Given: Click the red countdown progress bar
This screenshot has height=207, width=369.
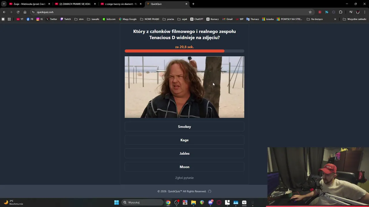Looking at the screenshot, I should click(x=184, y=51).
